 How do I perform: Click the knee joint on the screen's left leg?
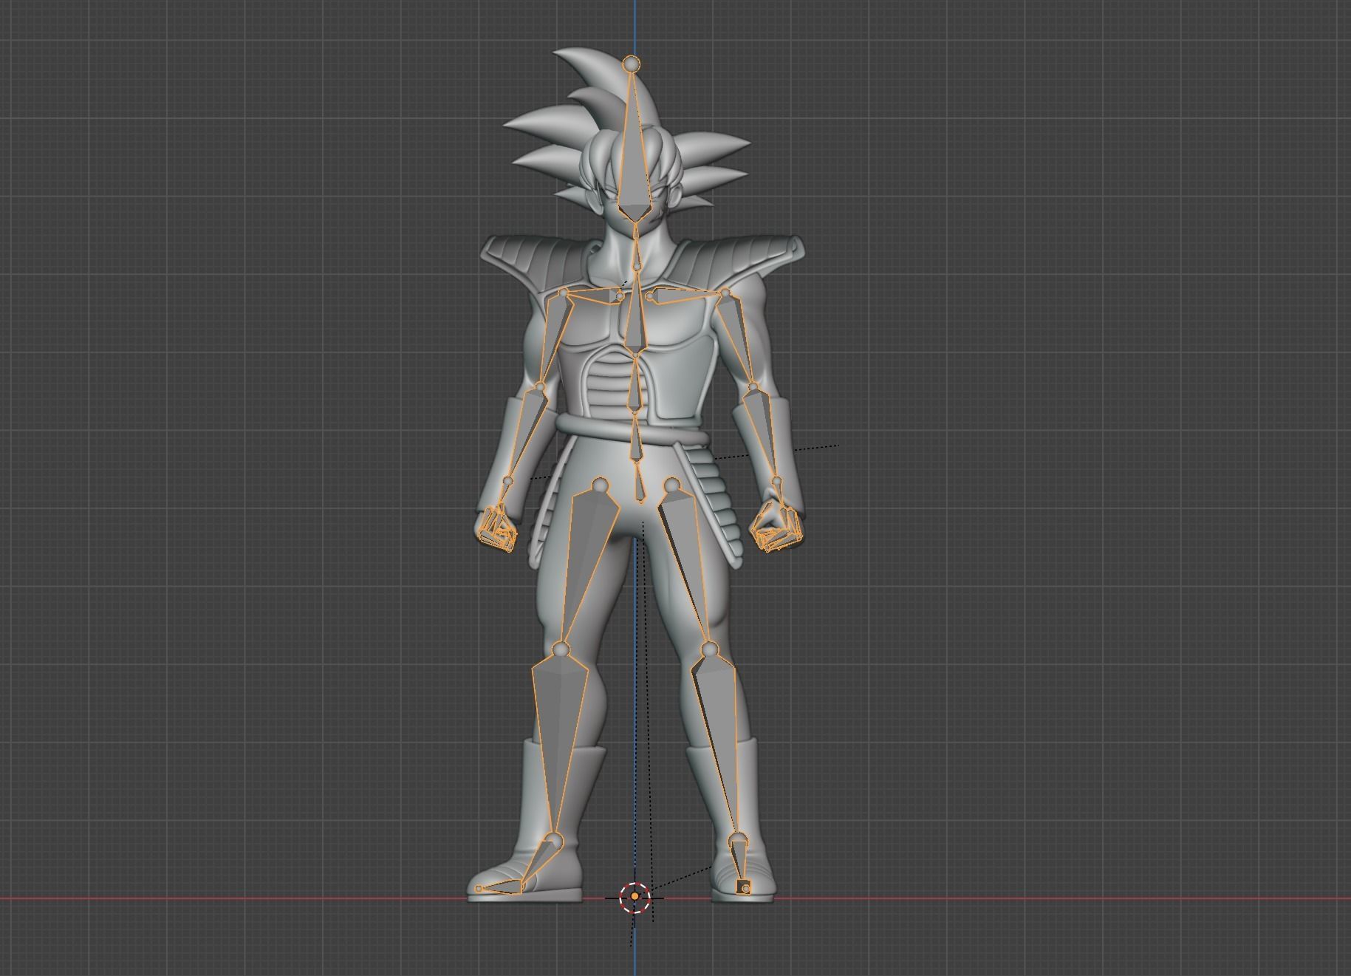[x=561, y=650]
